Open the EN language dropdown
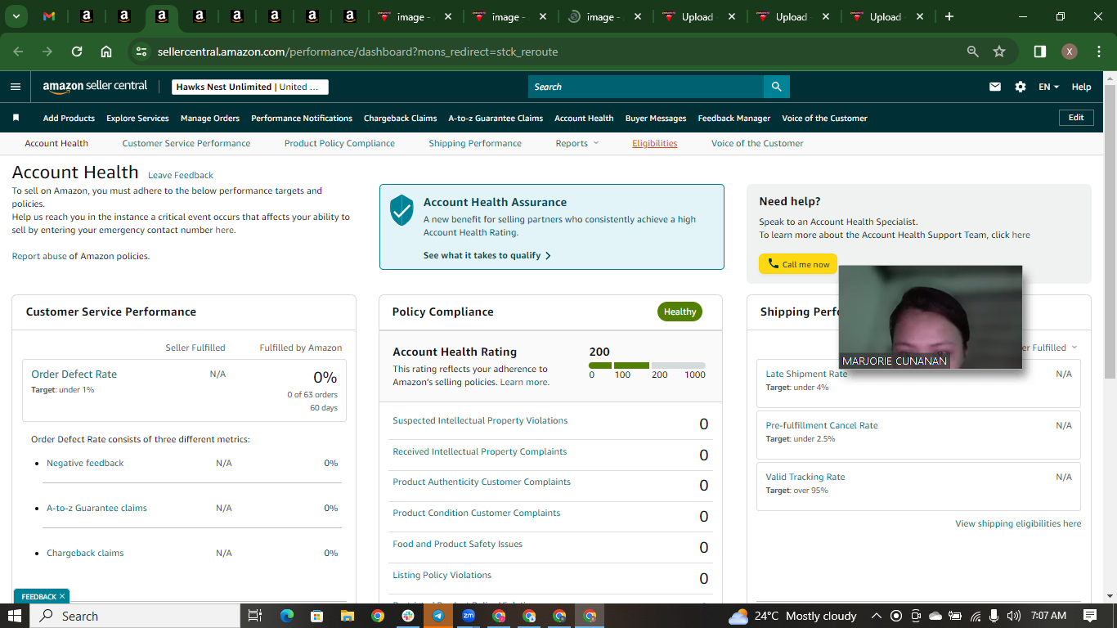The image size is (1117, 628). (1048, 87)
